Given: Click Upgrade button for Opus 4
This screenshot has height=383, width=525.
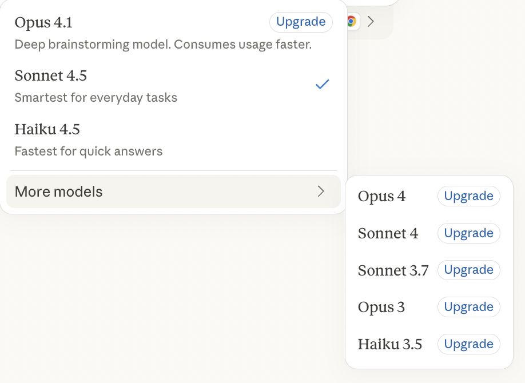Looking at the screenshot, I should [x=468, y=196].
